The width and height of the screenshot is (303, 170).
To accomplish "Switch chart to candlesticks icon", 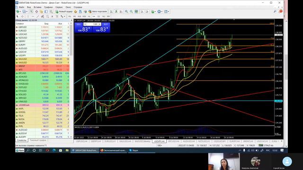I will point(116,11).
